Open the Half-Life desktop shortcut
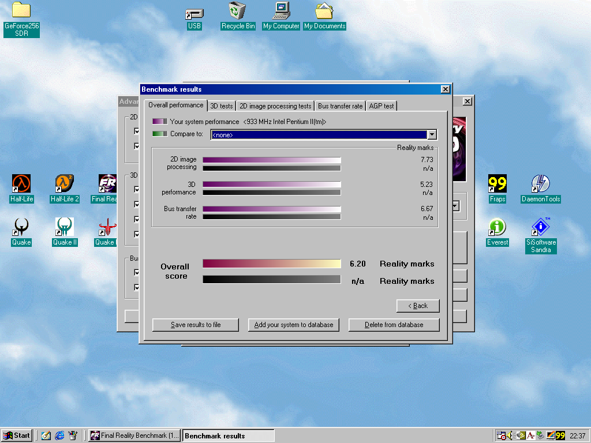The image size is (591, 443). click(x=22, y=184)
